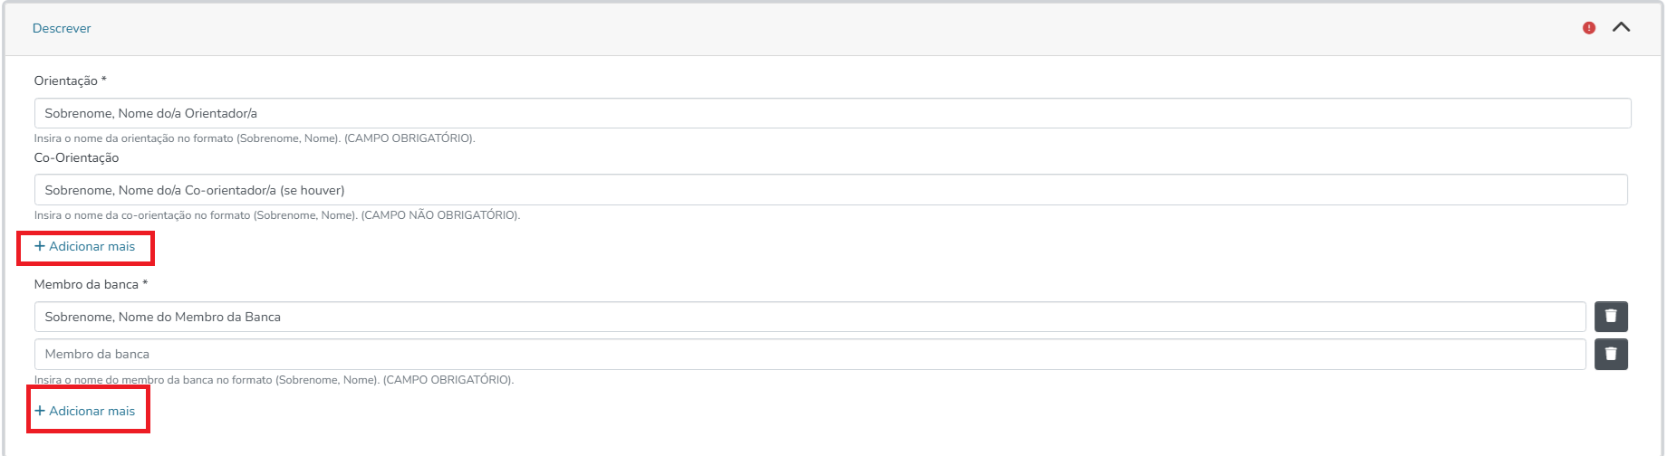Add another Membro da banca via Adicionar mais

point(92,411)
